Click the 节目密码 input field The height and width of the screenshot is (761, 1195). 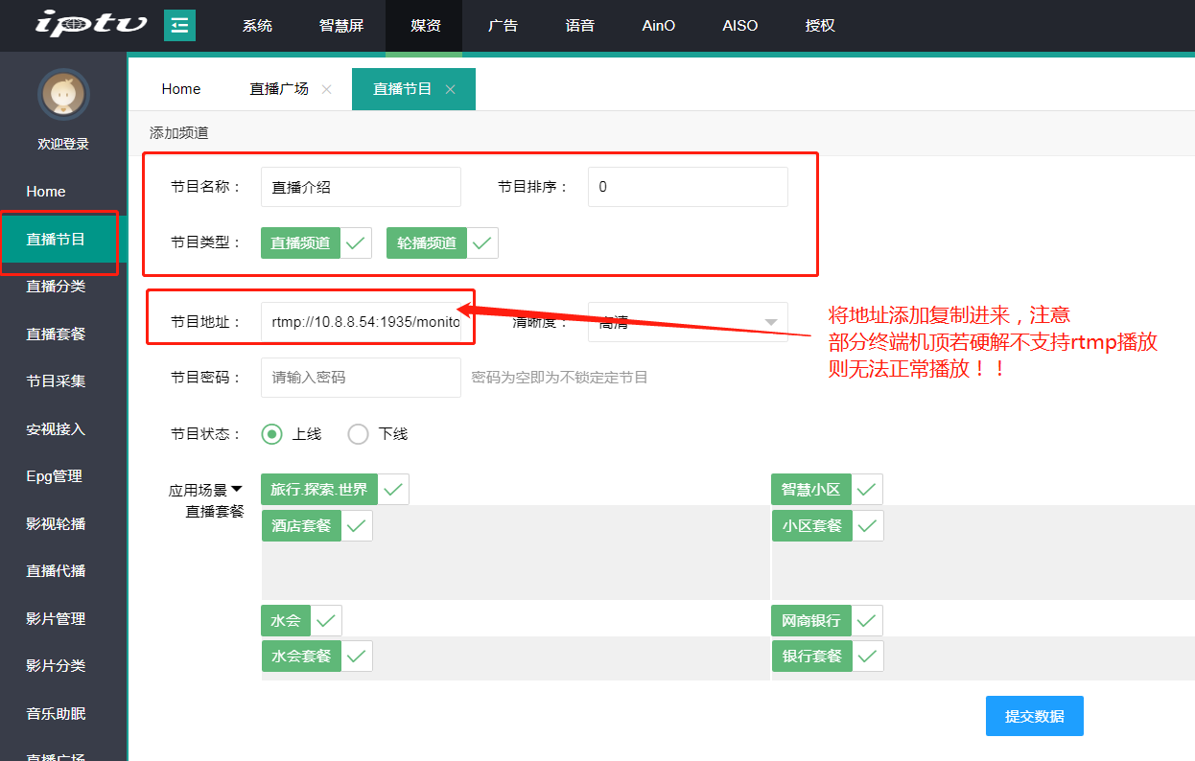(x=361, y=378)
